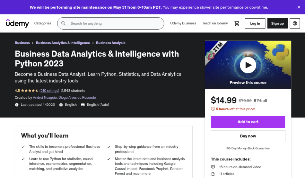Click the 11 articles text

point(227,174)
